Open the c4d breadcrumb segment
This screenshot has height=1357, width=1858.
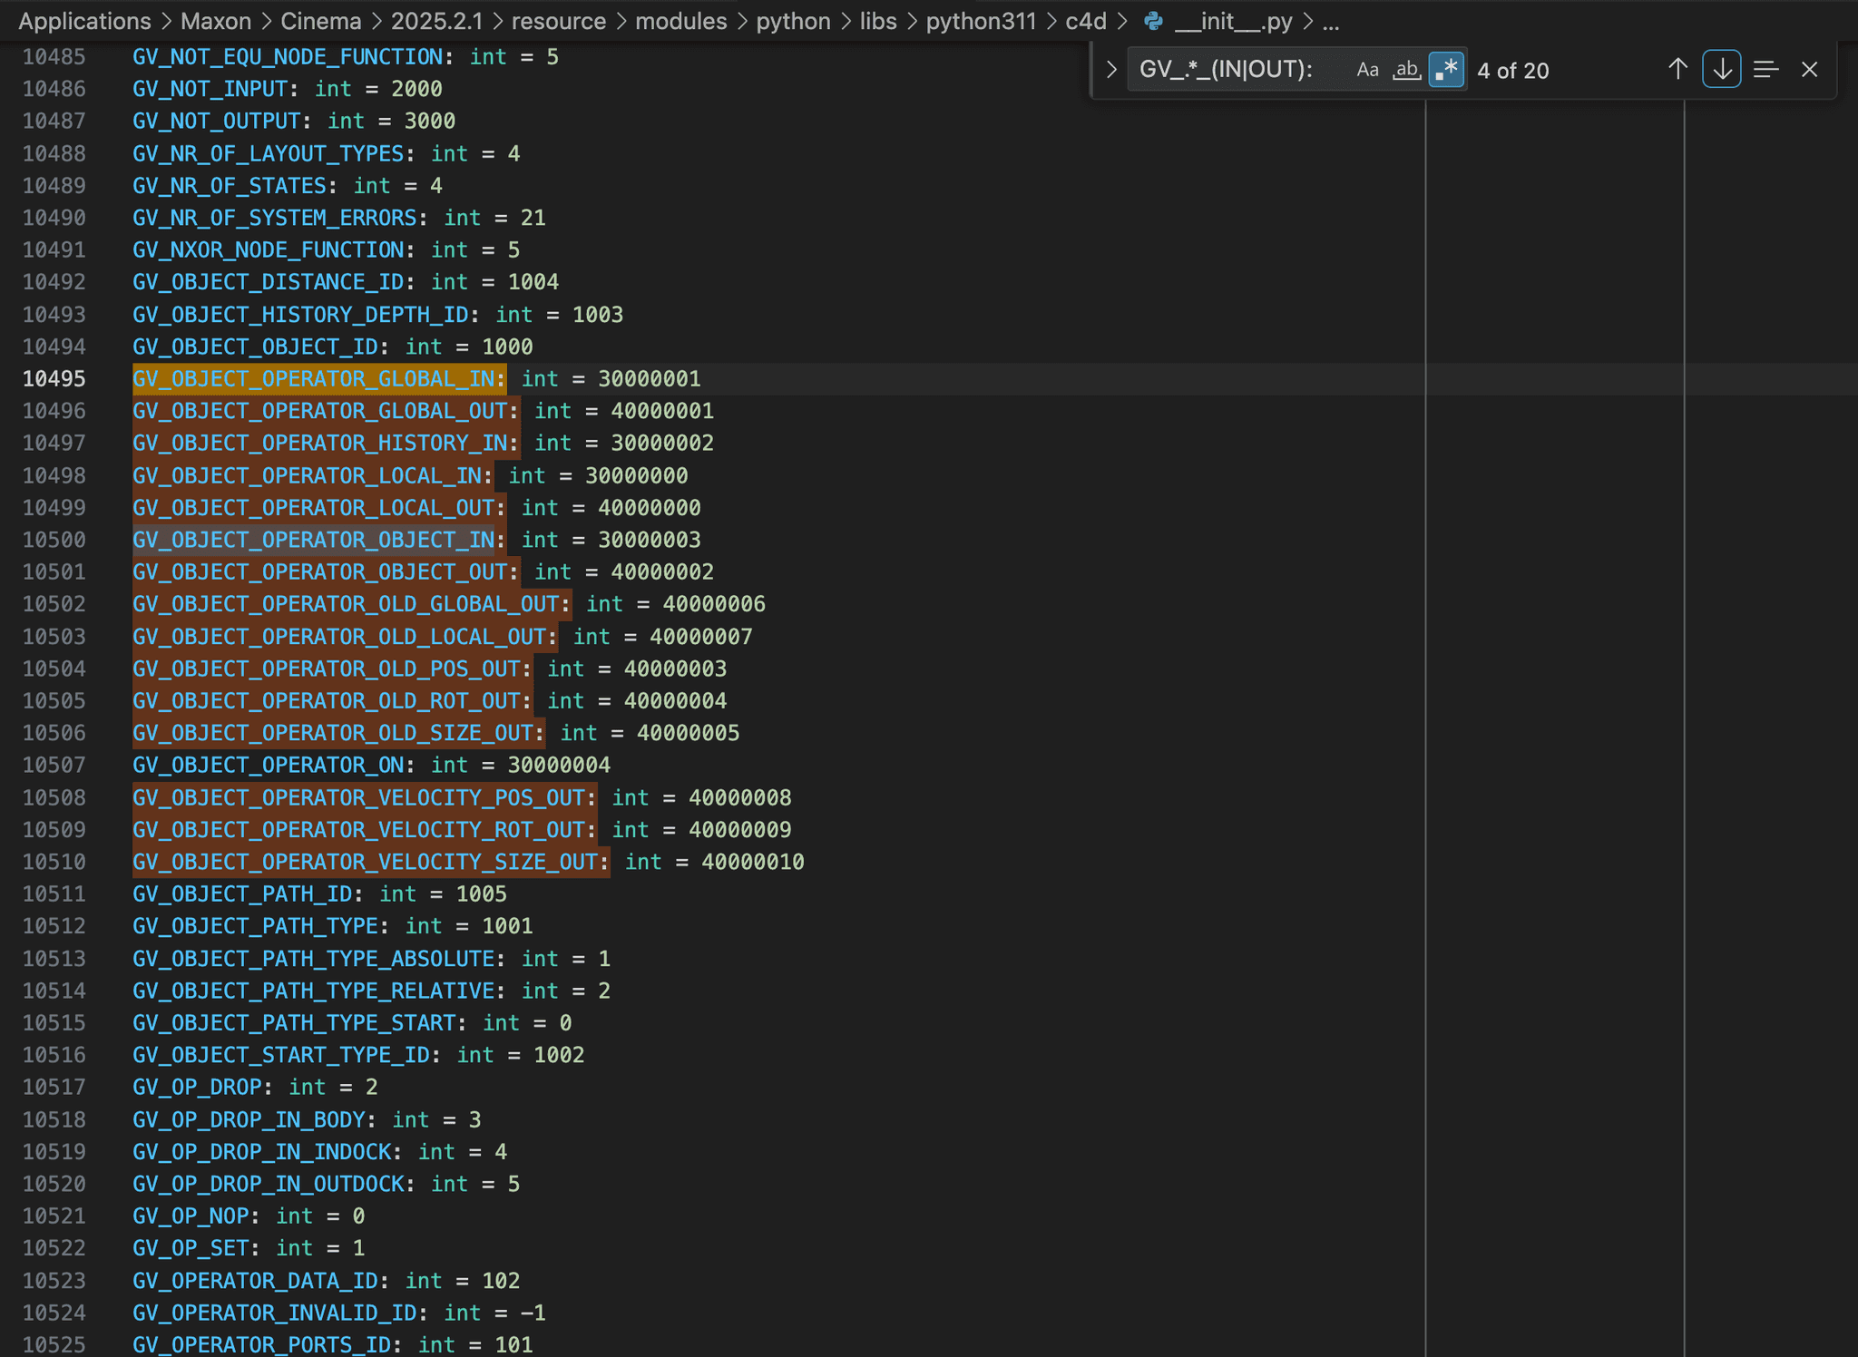coord(1086,21)
